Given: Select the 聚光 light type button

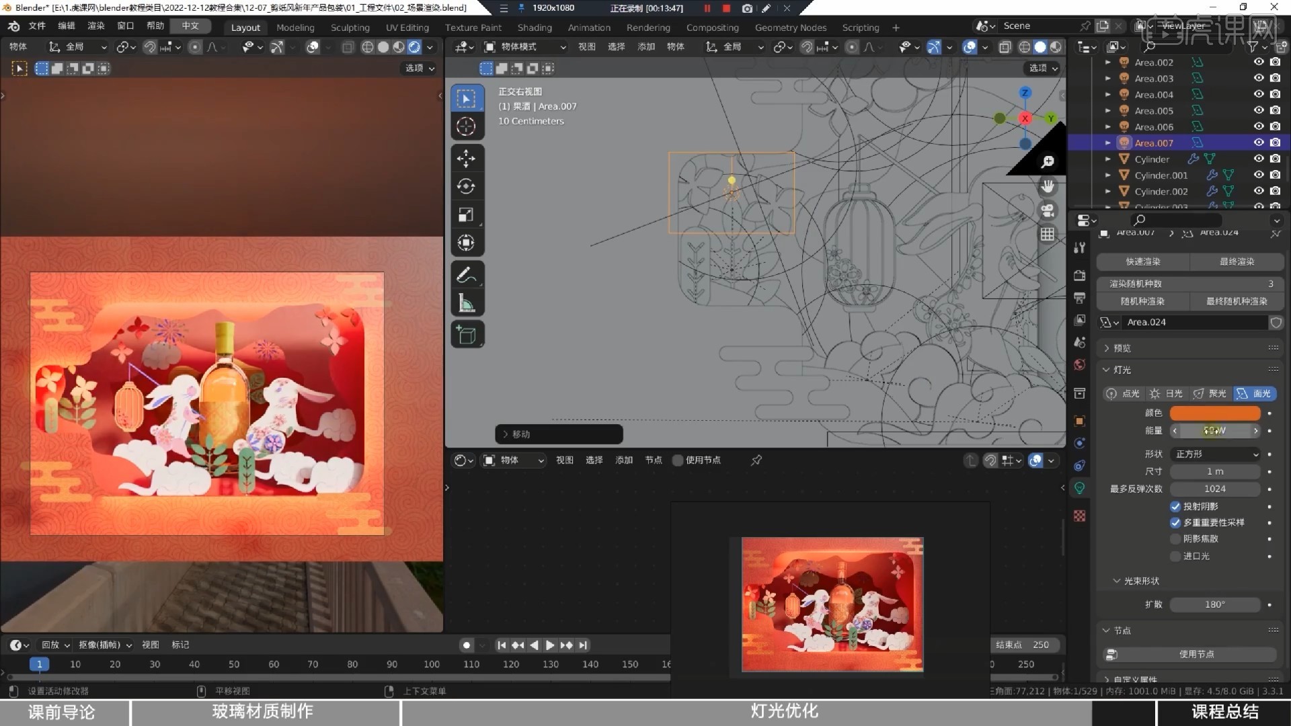Looking at the screenshot, I should (1210, 394).
